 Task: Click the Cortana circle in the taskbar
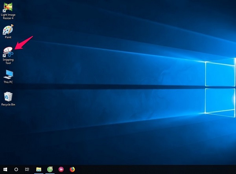tap(16, 169)
